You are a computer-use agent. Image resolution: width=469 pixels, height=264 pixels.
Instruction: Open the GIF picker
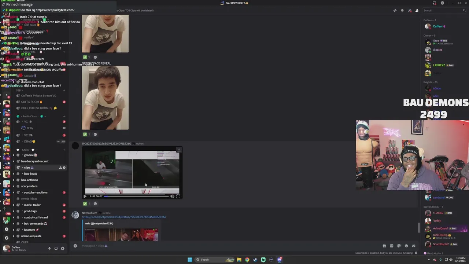coord(391,246)
